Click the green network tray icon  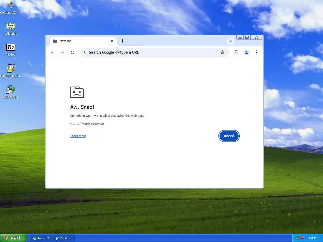tap(297, 238)
